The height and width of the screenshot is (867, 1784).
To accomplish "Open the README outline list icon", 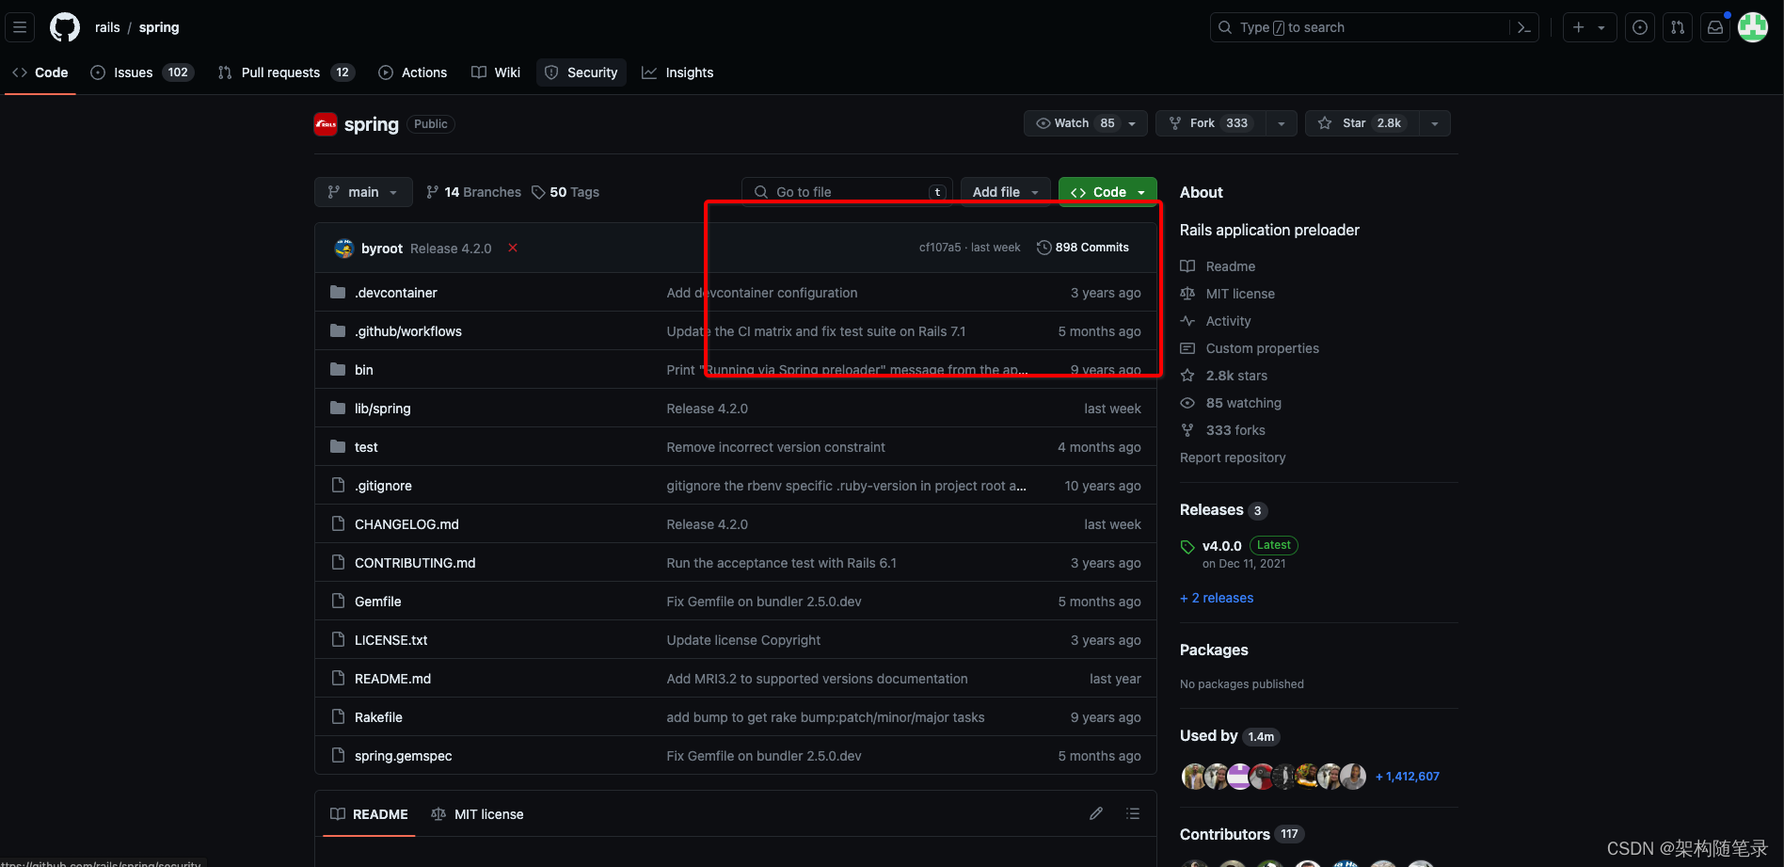I will 1133,813.
